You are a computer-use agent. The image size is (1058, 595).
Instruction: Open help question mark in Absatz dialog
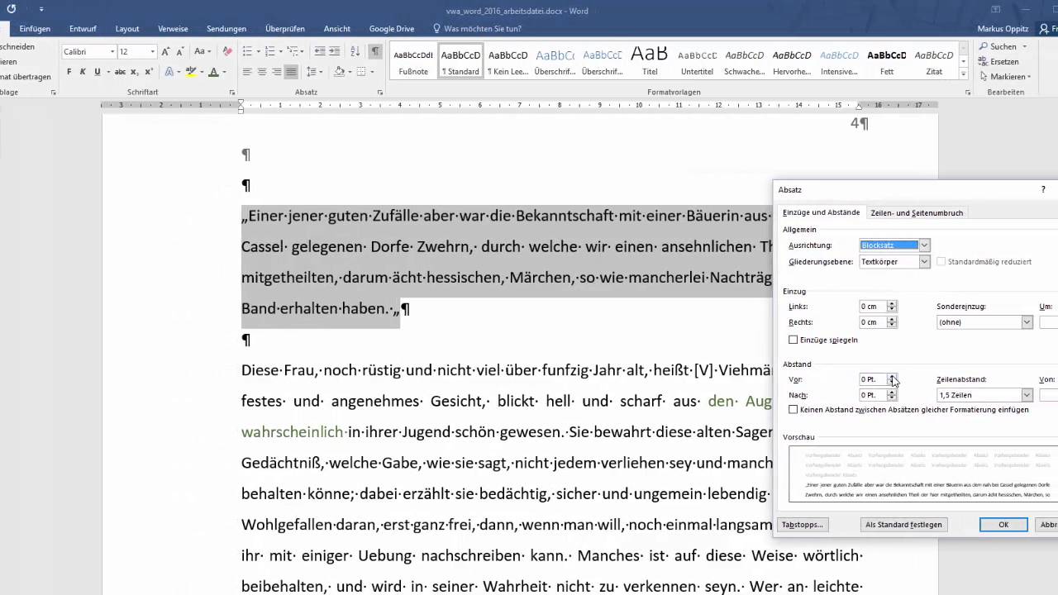1043,189
